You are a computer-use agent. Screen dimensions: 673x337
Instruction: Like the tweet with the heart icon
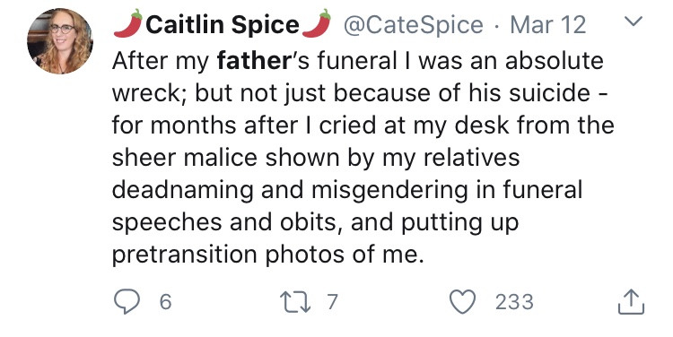point(462,301)
